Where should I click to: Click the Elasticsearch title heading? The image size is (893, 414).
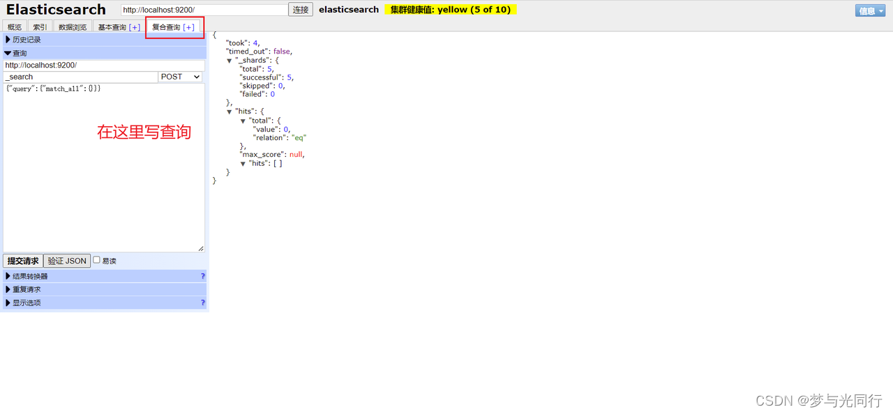coord(56,10)
